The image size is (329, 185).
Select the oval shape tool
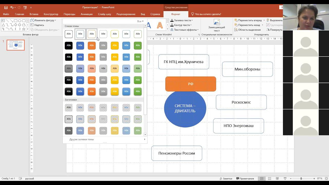coord(20,21)
